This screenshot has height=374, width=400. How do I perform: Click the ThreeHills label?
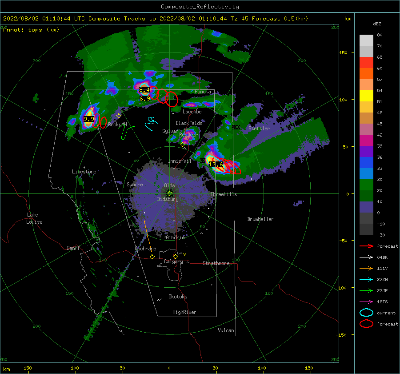[224, 194]
